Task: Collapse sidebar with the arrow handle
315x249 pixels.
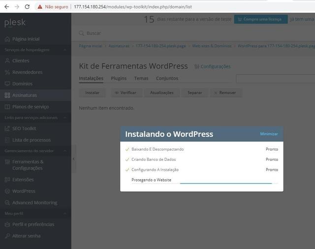Action: [74, 159]
